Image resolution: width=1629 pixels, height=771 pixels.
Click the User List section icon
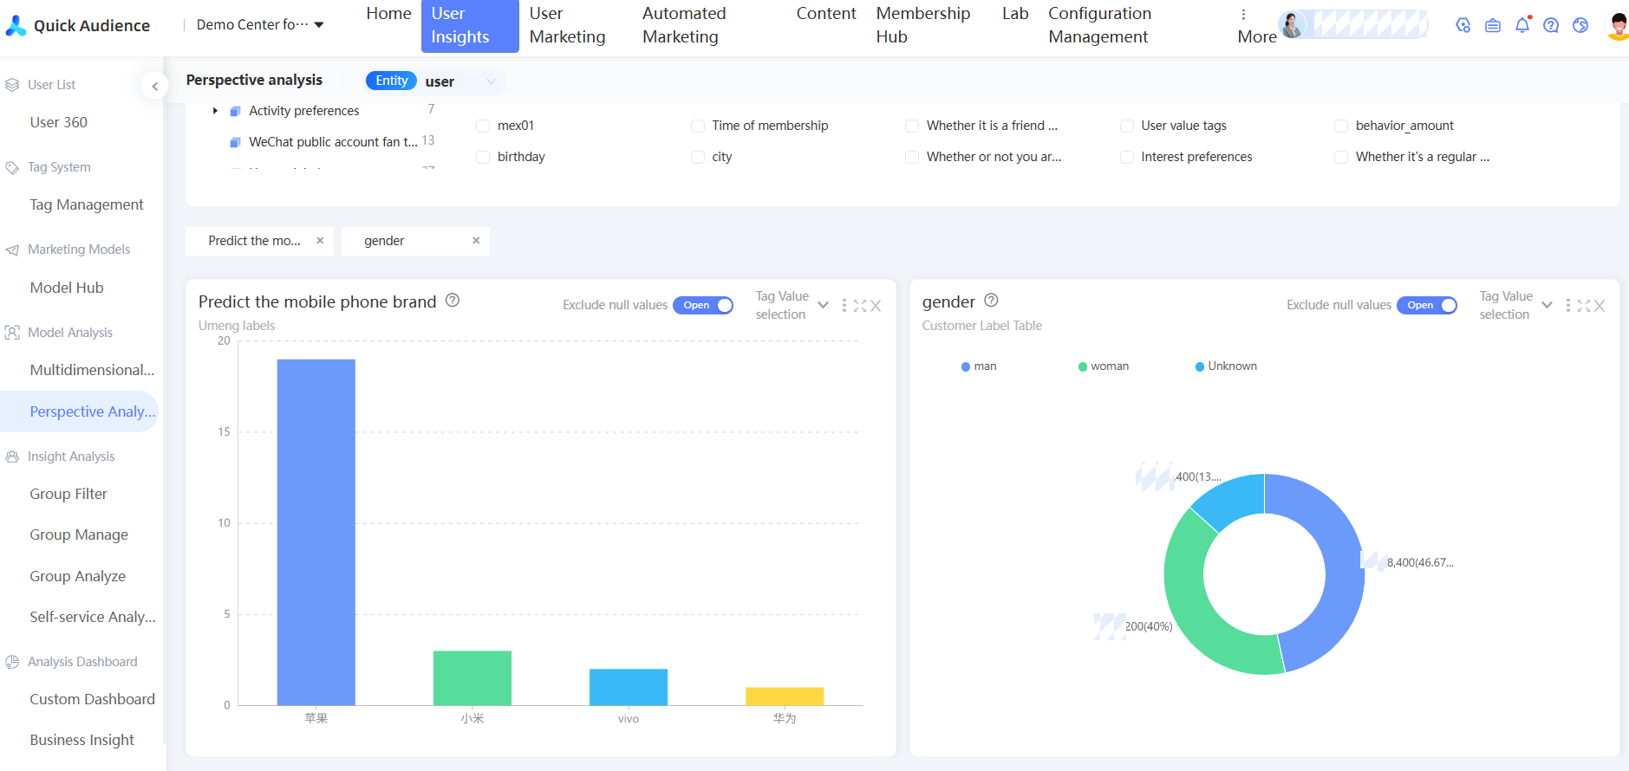point(12,85)
